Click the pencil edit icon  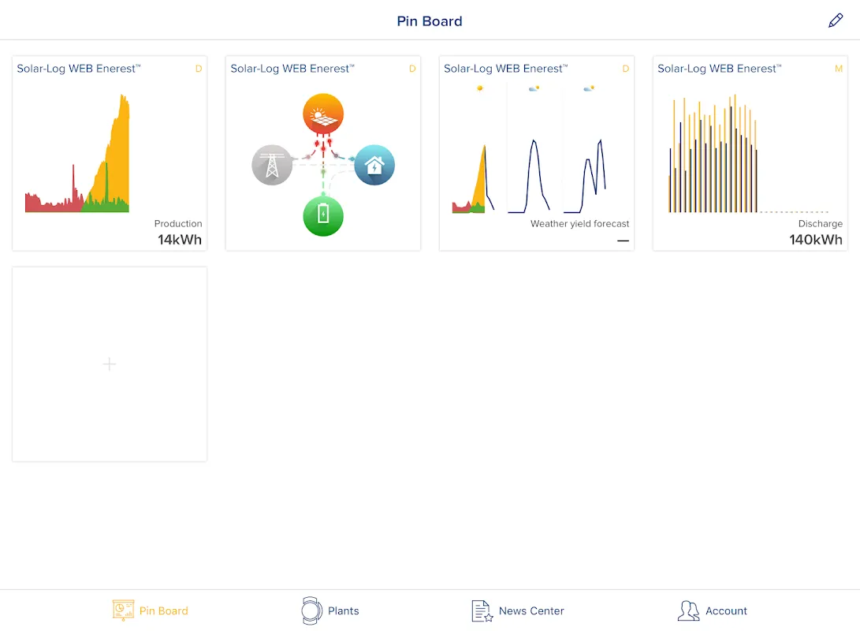(836, 21)
